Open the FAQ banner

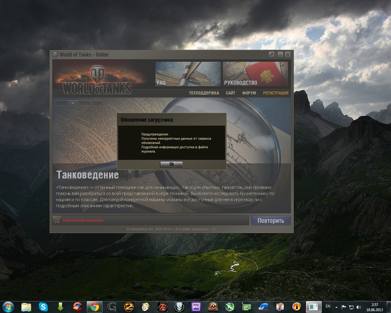[x=188, y=74]
